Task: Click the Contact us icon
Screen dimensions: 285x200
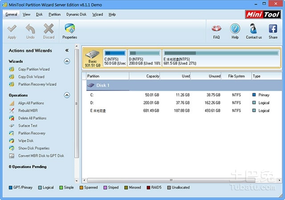Action: pyautogui.click(x=254, y=28)
